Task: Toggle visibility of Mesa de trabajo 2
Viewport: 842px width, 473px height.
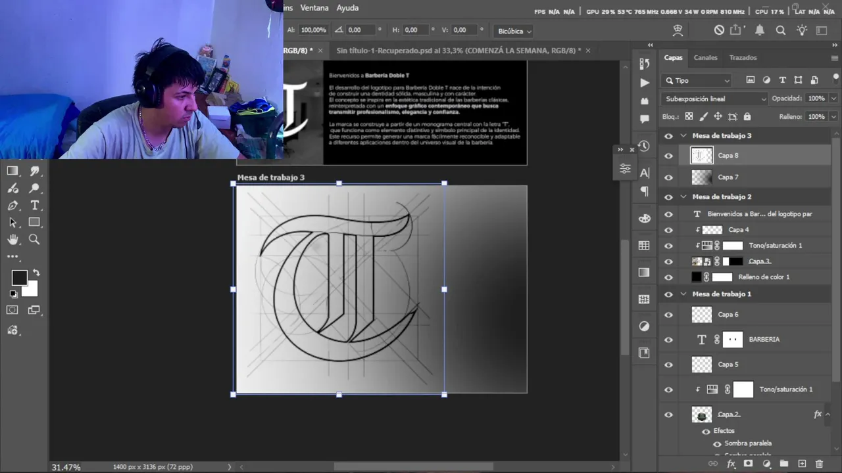Action: (x=669, y=197)
